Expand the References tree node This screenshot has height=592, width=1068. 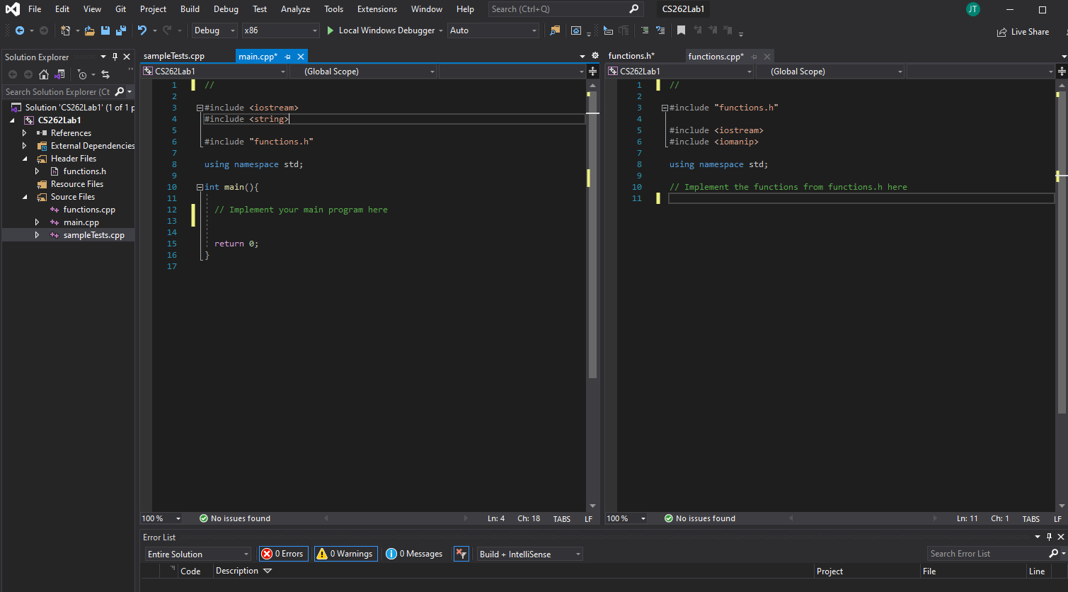point(25,133)
